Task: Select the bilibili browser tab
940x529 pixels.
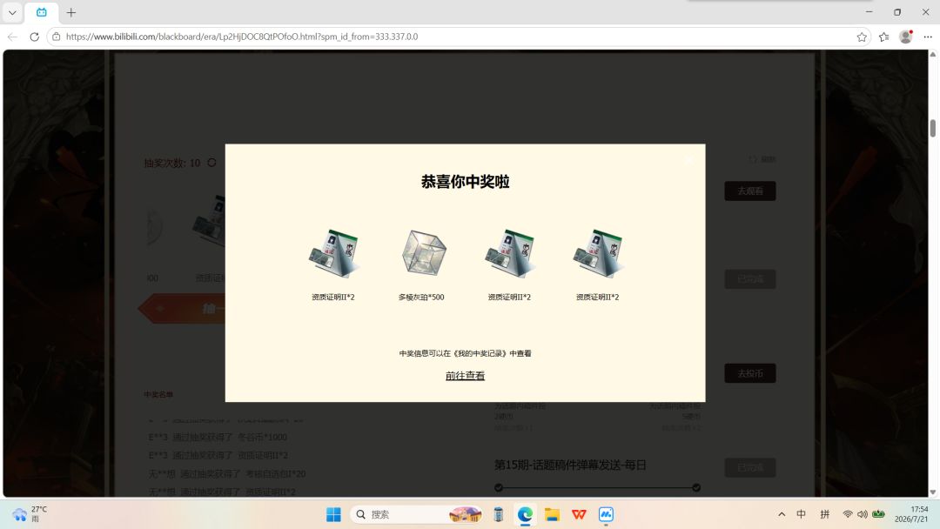Action: 42,12
